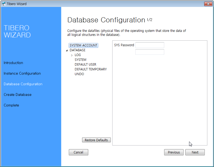Image resolution: width=214 pixels, height=167 pixels.
Task: Select the UNDO tree item
Action: [79, 74]
